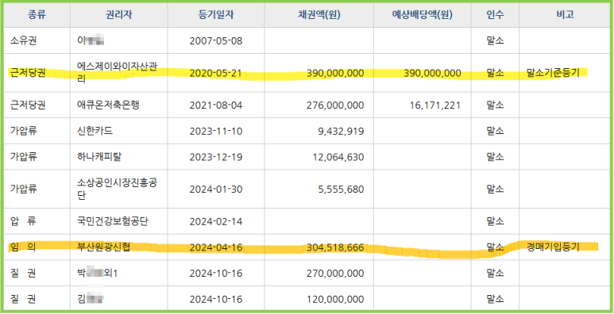Select the 예상배당액(원) column header
614x314 pixels.
coord(422,15)
